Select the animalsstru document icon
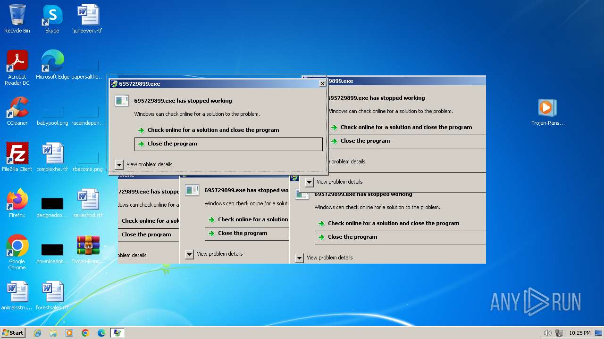Image resolution: width=604 pixels, height=339 pixels. [x=17, y=296]
